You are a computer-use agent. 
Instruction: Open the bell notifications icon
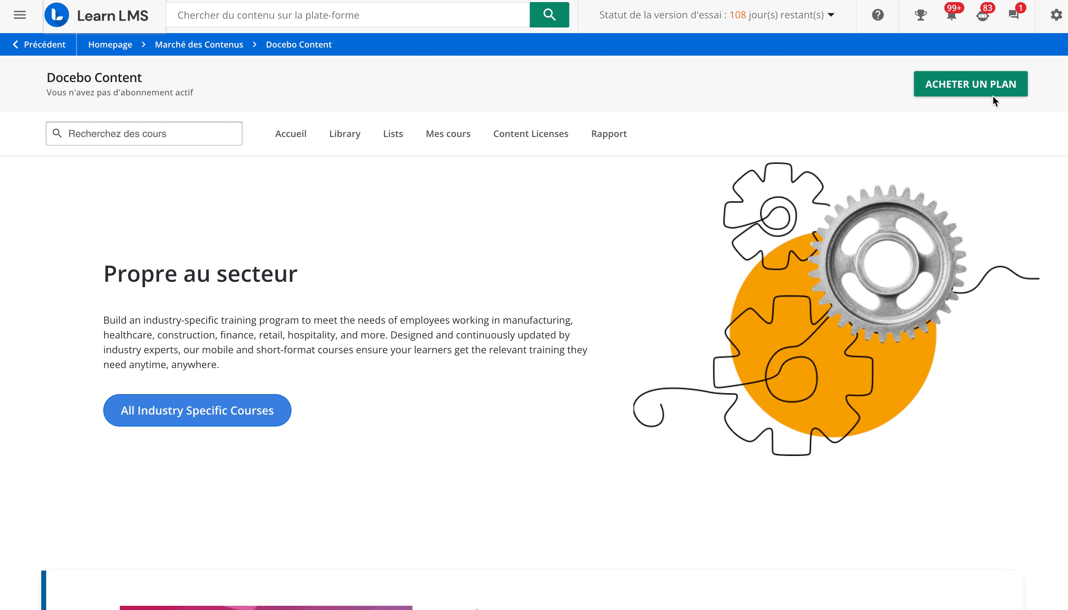pos(951,15)
